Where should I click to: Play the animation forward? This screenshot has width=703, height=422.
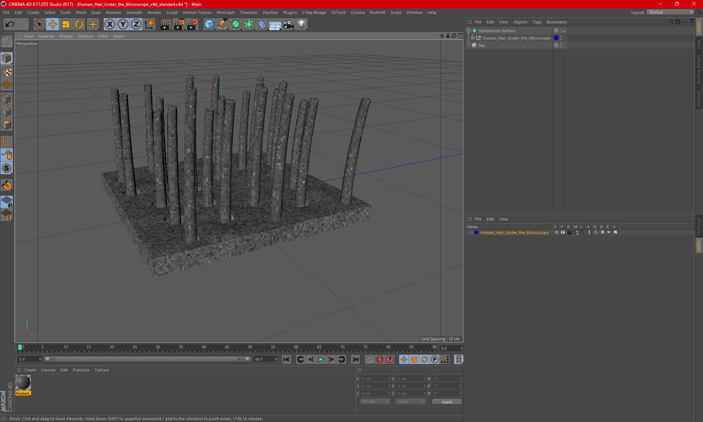pyautogui.click(x=321, y=359)
